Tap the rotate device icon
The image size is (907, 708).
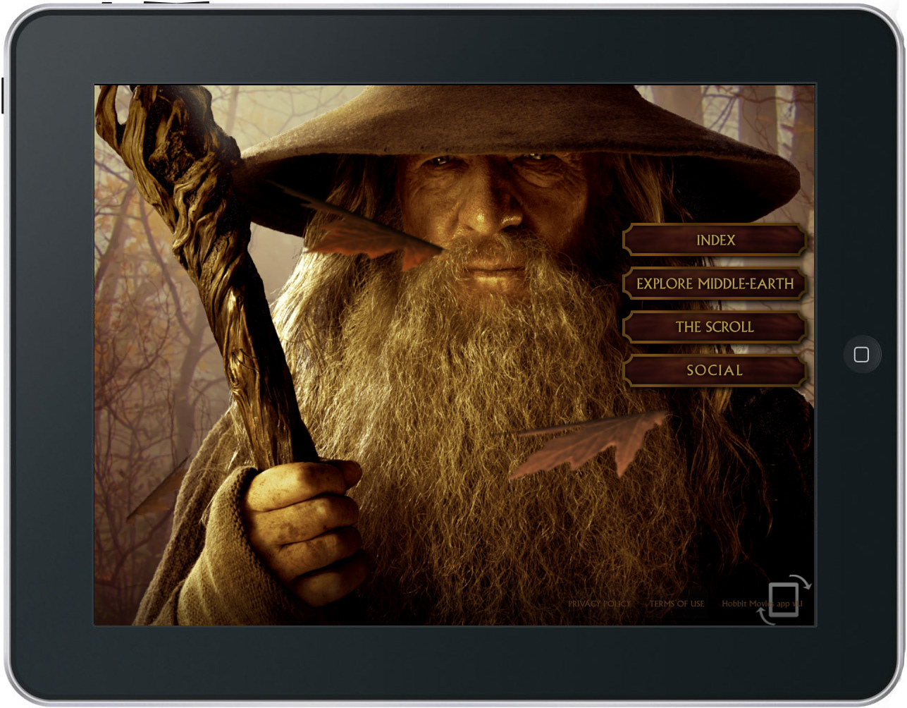click(784, 600)
